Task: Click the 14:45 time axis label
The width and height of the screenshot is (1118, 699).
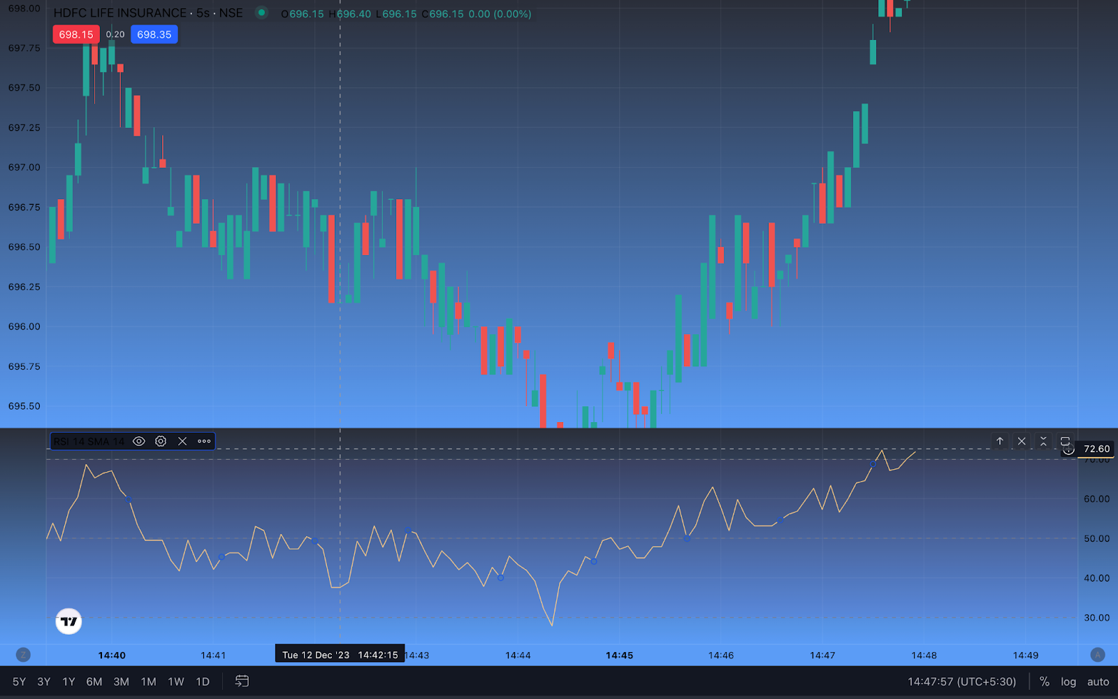Action: [x=619, y=655]
